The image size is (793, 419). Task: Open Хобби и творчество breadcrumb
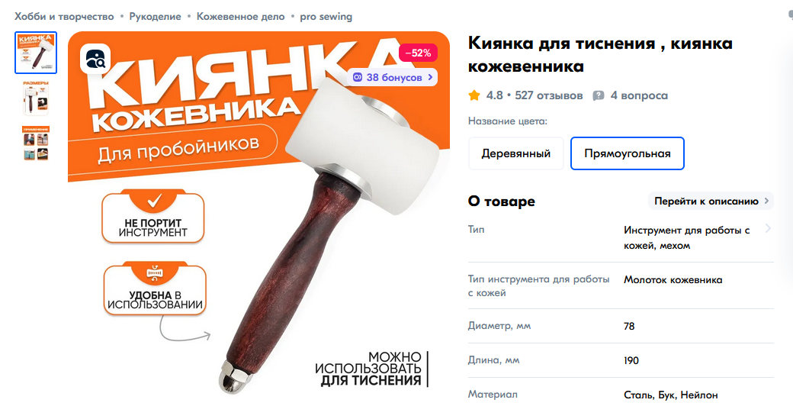64,17
